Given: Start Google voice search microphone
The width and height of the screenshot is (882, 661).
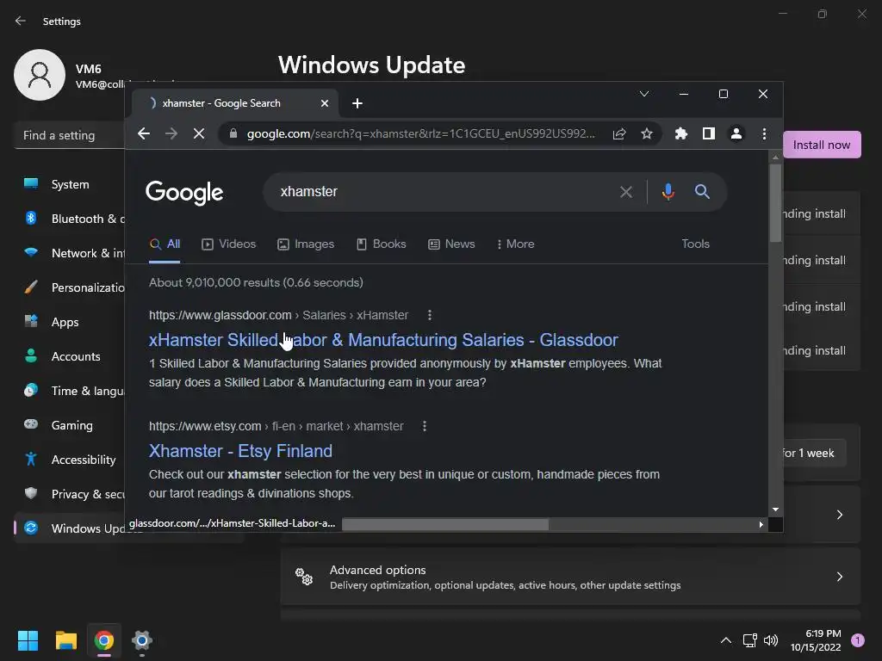Looking at the screenshot, I should click(668, 192).
